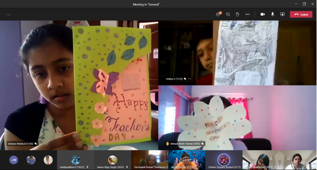317x170 pixels.
Task: Mute the microphone
Action: coord(272,14)
